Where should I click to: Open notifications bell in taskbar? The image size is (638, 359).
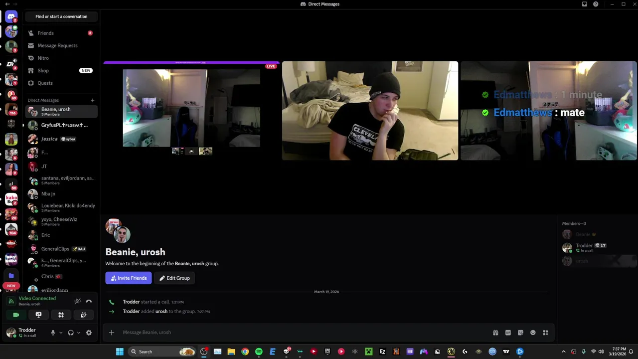(631, 352)
